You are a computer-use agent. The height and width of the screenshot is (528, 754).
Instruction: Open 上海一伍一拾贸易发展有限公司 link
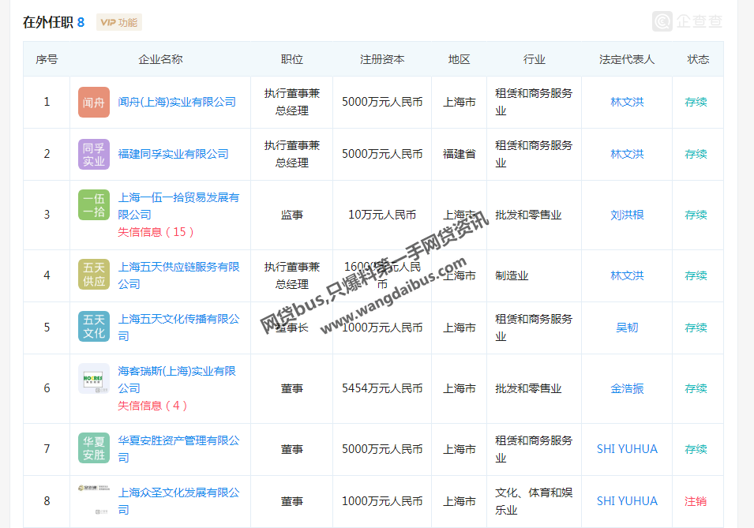178,205
